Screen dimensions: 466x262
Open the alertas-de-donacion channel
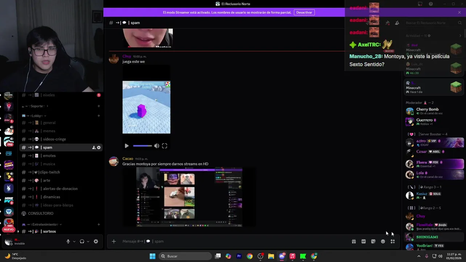coord(60,188)
